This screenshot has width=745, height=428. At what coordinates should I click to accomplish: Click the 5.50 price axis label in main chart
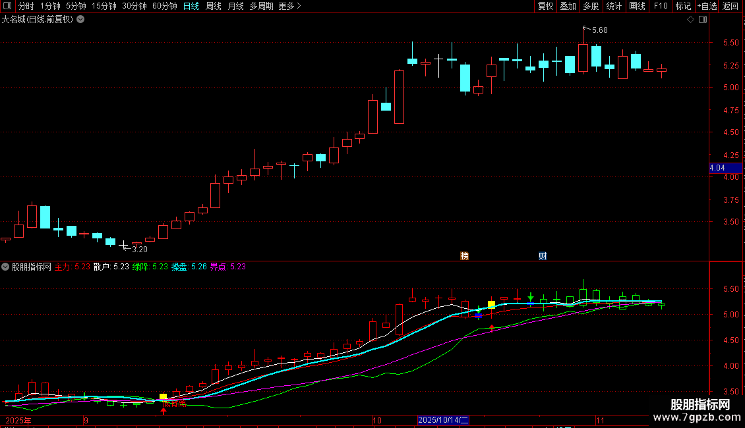tap(730, 43)
